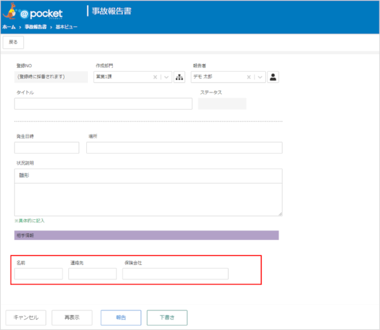Click the @pocket kangaroo logo

tap(33, 11)
